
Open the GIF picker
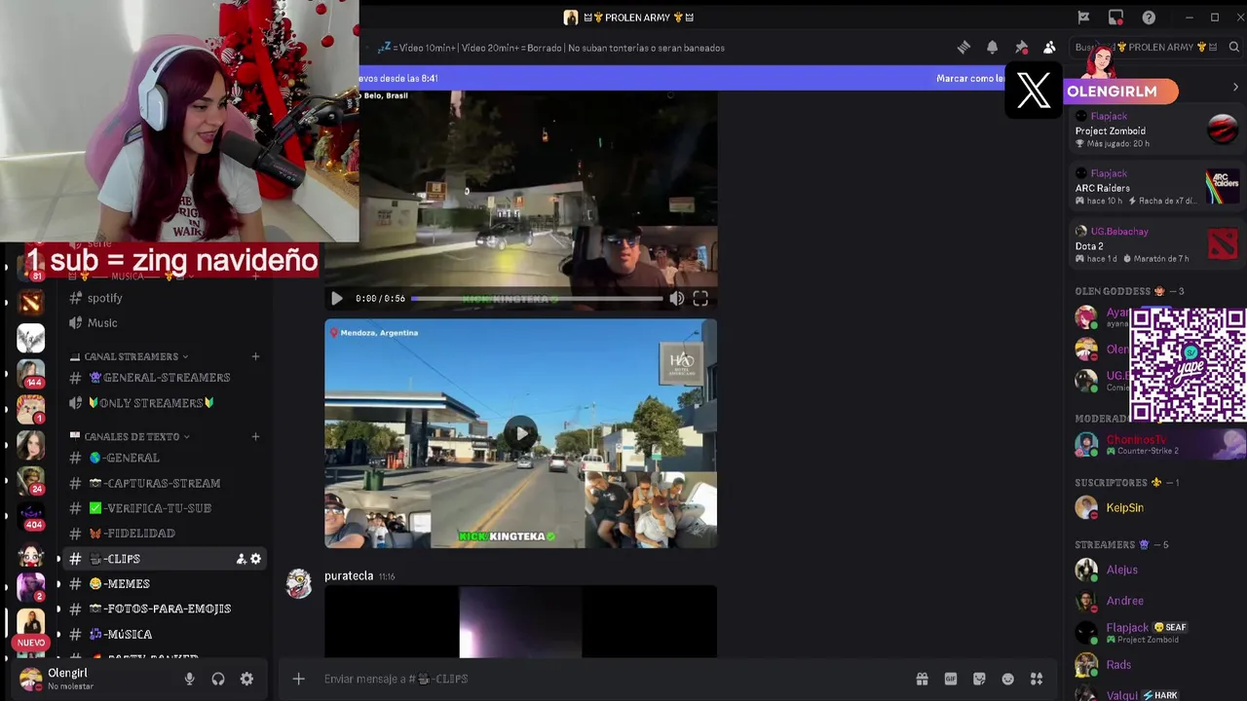pos(951,679)
